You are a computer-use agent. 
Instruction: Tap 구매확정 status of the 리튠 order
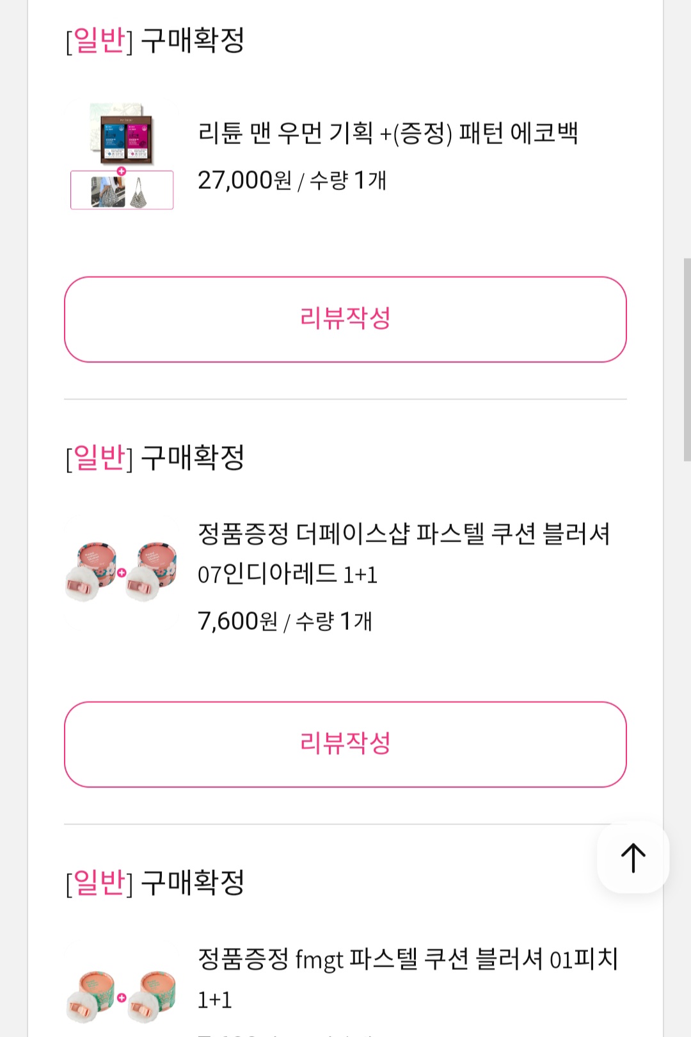tap(193, 40)
